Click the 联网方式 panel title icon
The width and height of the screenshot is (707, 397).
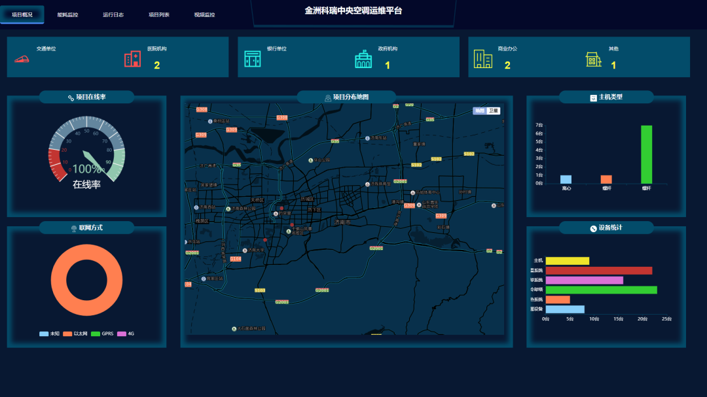point(74,228)
